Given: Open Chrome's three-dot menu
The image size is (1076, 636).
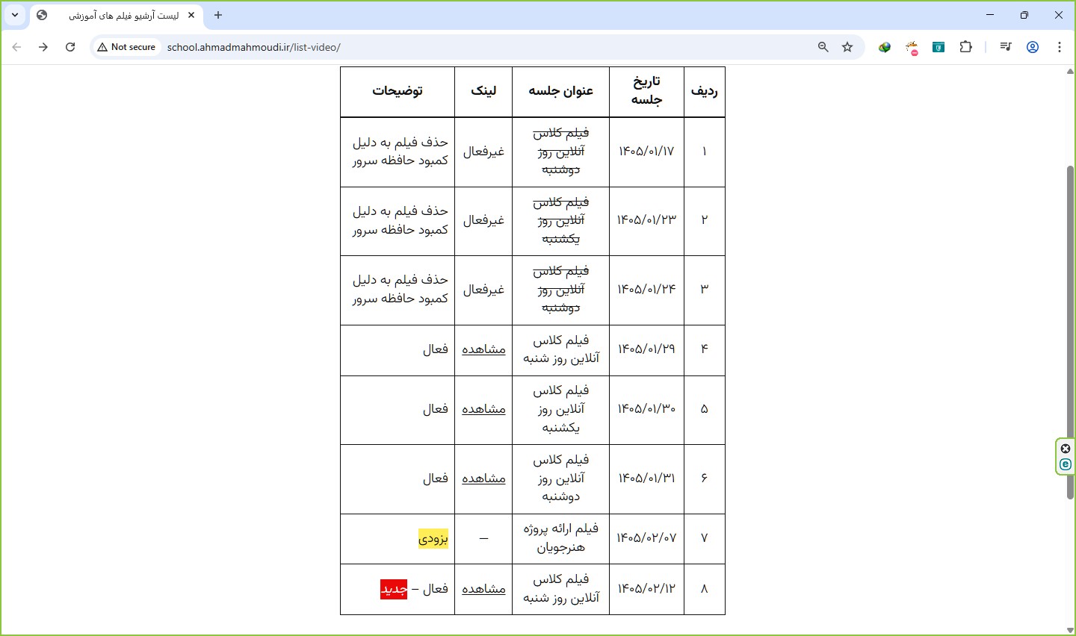Looking at the screenshot, I should click(1060, 47).
